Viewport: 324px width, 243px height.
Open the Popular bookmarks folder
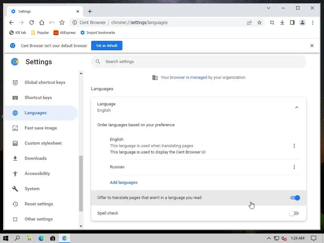[40, 33]
